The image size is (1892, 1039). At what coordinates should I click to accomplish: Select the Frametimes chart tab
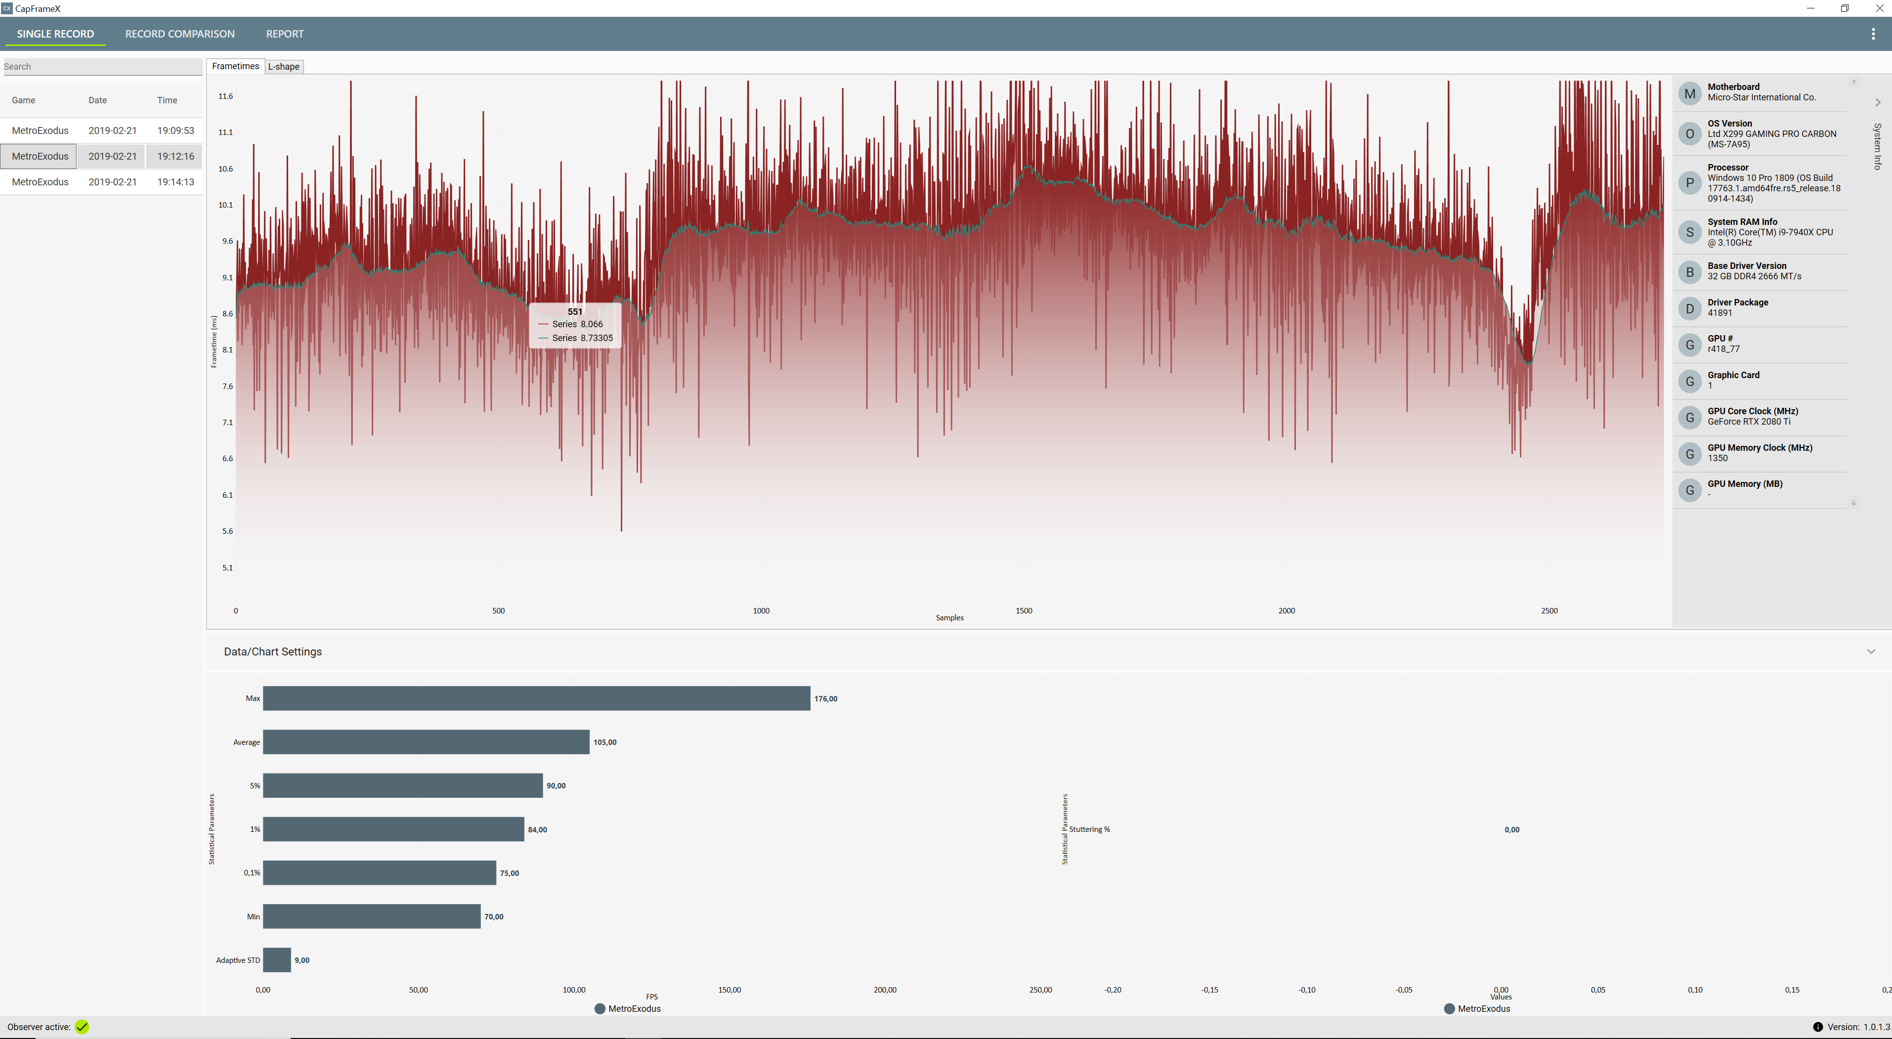(235, 66)
